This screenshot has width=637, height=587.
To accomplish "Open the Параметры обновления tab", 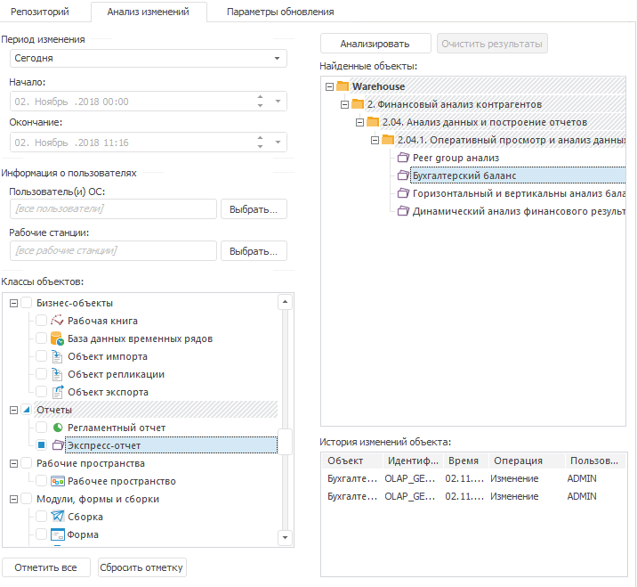I will (x=280, y=12).
